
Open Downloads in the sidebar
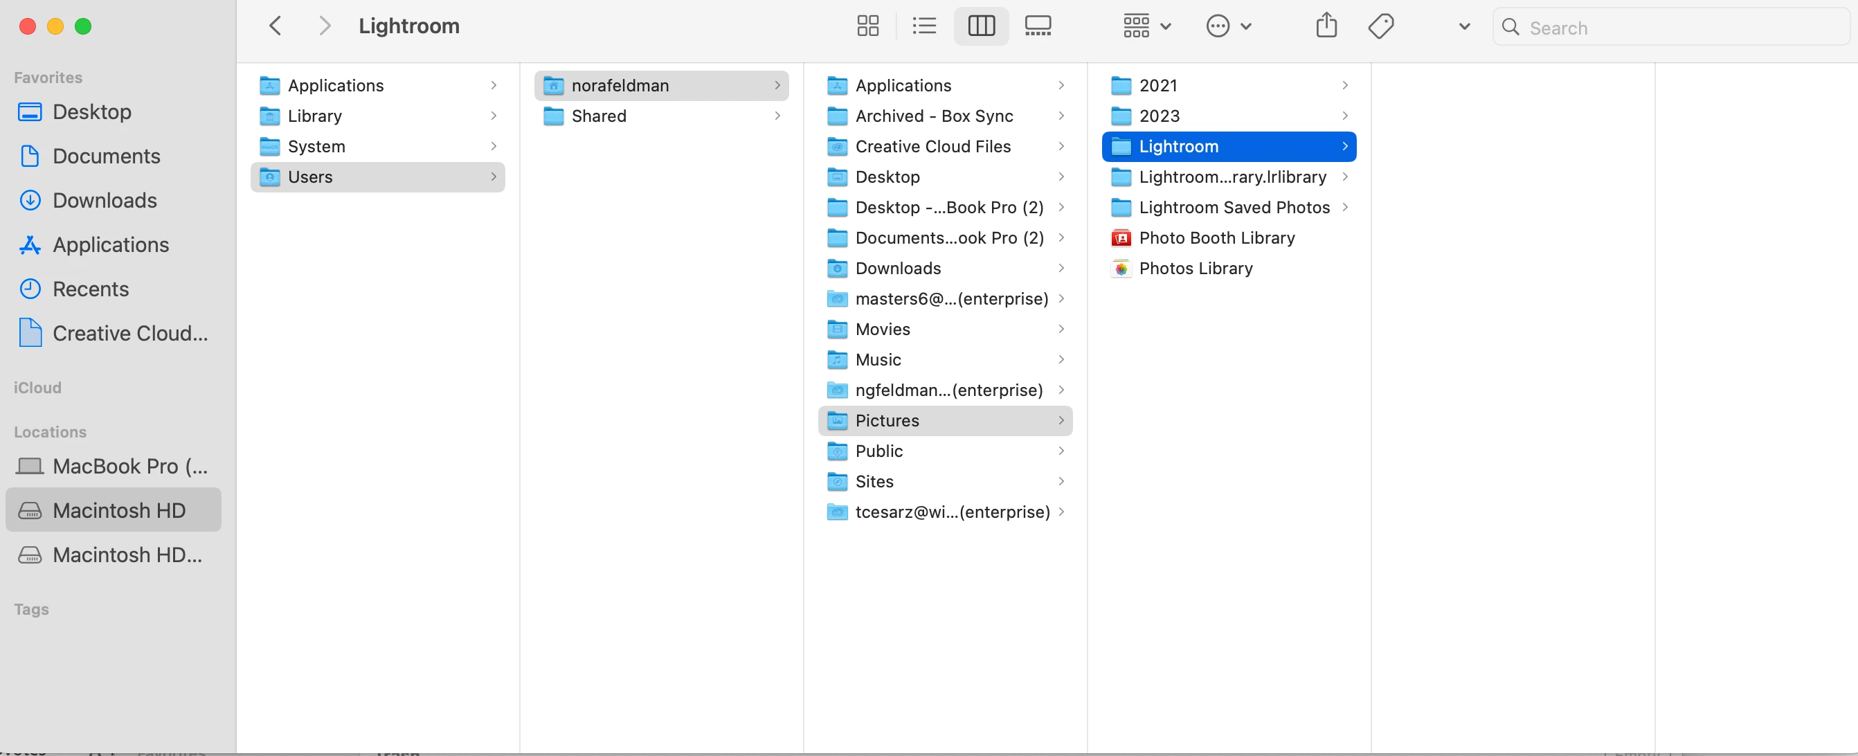point(105,201)
